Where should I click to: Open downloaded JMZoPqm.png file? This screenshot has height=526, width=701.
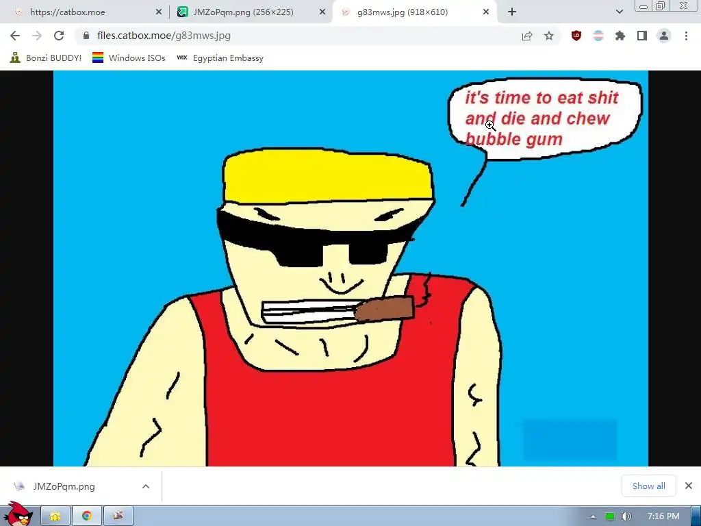[x=64, y=486]
